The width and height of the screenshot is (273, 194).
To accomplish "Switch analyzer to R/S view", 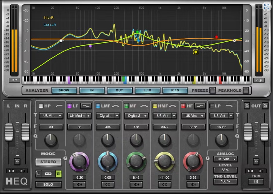I will point(176,90).
